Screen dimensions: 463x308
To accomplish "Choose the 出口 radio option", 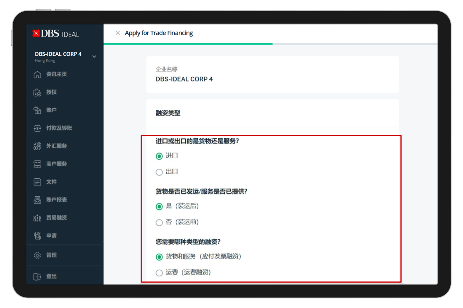I will coord(159,172).
